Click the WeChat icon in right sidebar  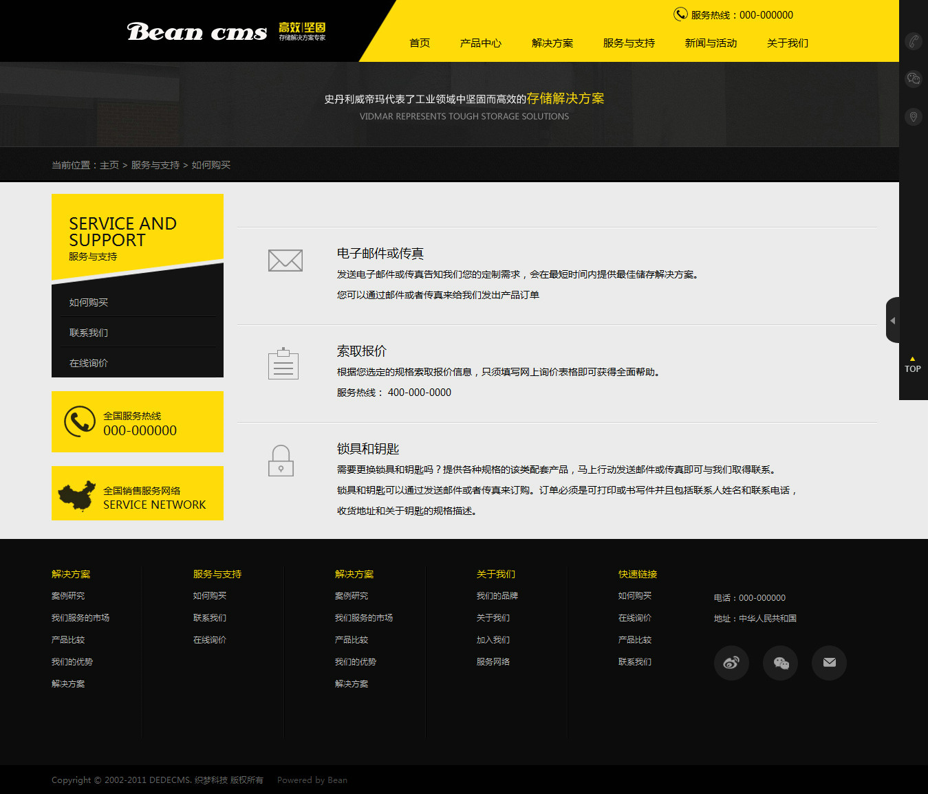click(913, 79)
